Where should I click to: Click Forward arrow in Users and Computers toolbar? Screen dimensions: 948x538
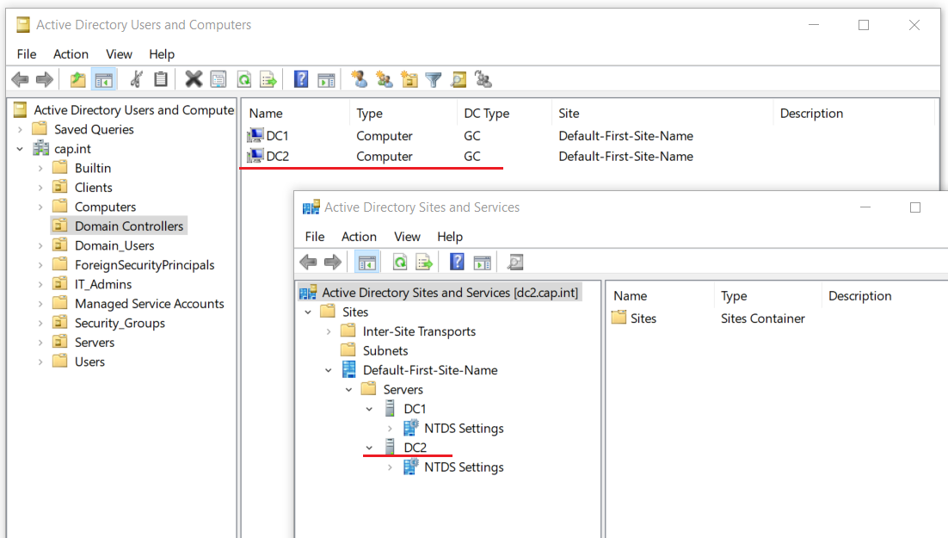pos(45,79)
